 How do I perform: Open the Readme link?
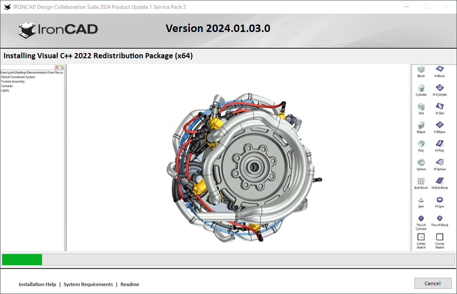pos(130,284)
